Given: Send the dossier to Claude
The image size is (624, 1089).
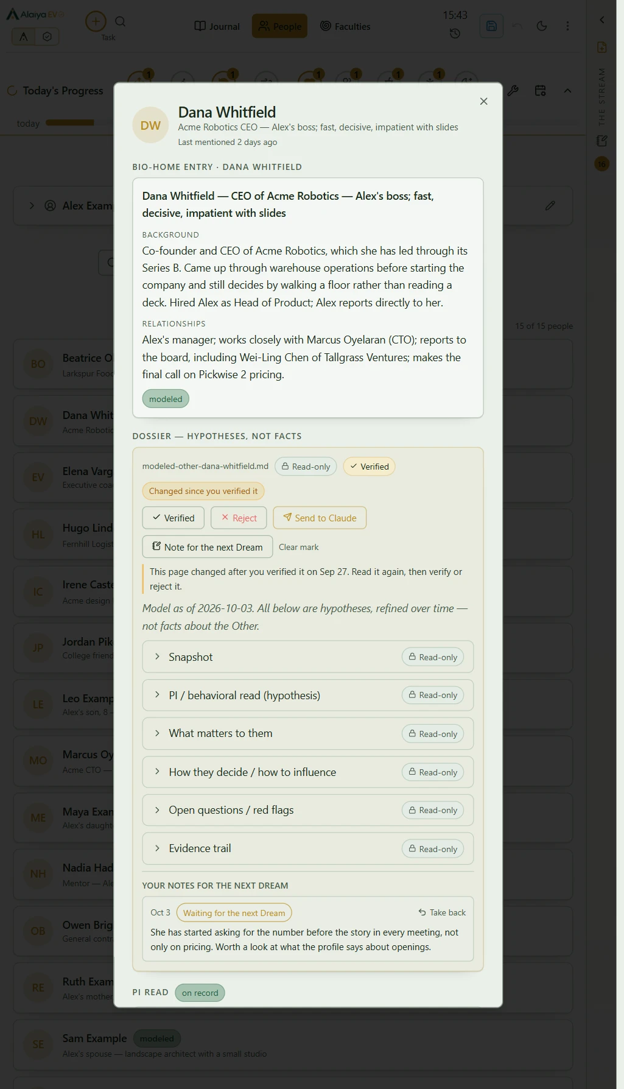Looking at the screenshot, I should click(x=320, y=518).
